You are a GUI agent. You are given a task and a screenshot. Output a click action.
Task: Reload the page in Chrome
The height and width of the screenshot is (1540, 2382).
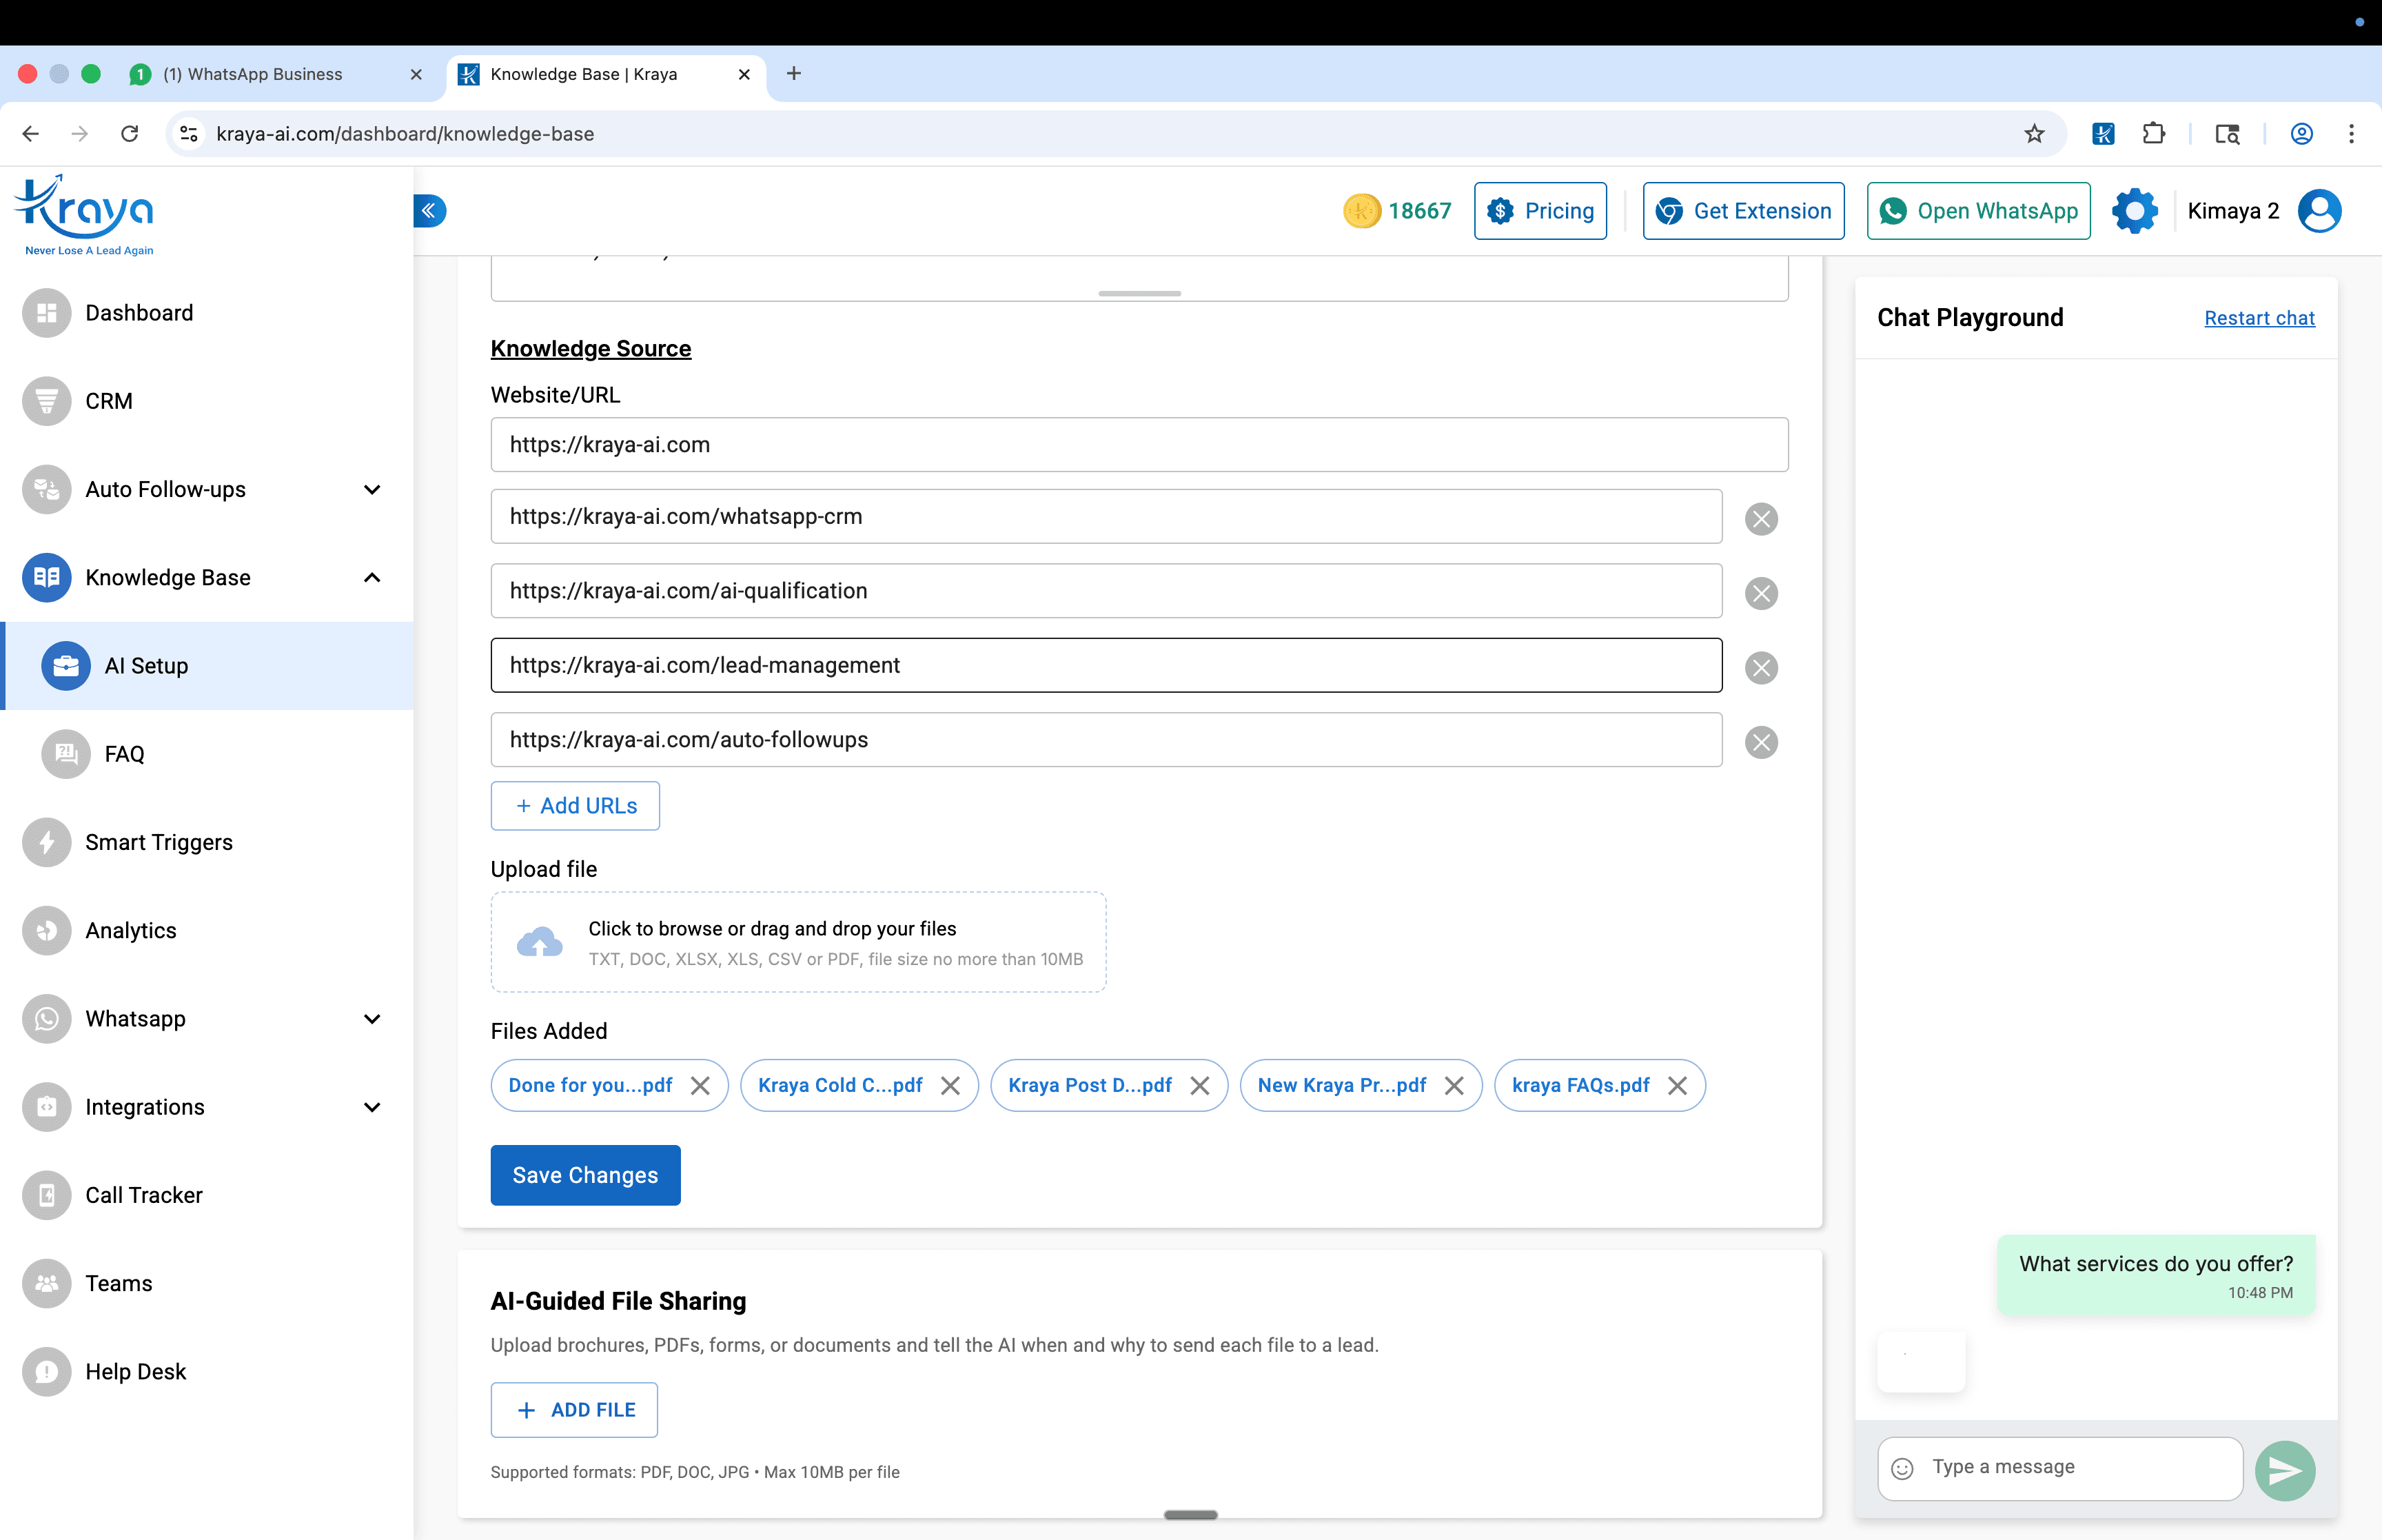point(130,133)
